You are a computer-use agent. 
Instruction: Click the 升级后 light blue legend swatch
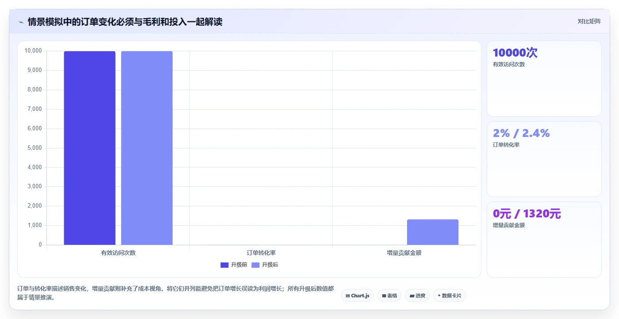tap(255, 265)
